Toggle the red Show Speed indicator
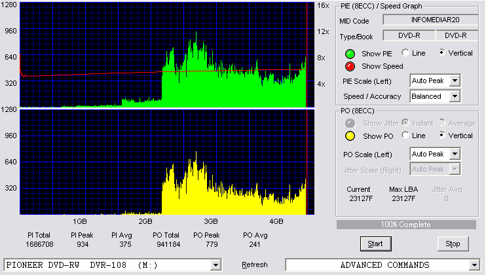 (350, 66)
